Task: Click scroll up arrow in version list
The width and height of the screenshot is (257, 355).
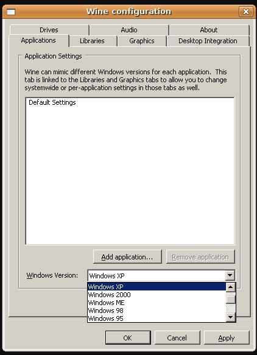Action: (230, 287)
